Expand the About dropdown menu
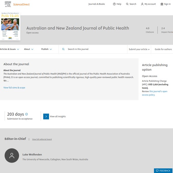 coord(29,49)
